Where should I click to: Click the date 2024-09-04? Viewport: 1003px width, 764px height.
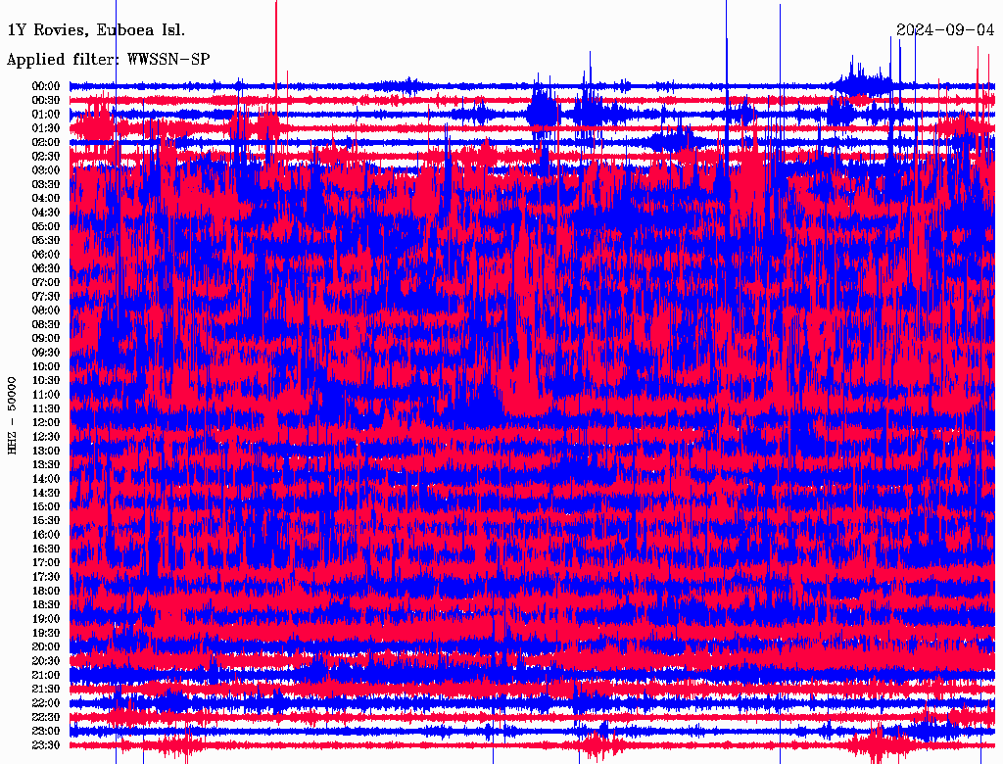[x=945, y=30]
